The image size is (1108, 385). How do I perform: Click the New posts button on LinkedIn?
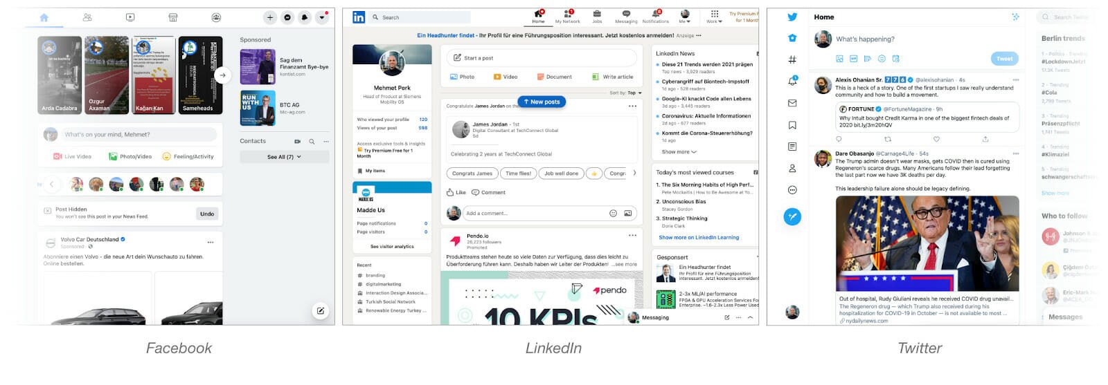(541, 102)
